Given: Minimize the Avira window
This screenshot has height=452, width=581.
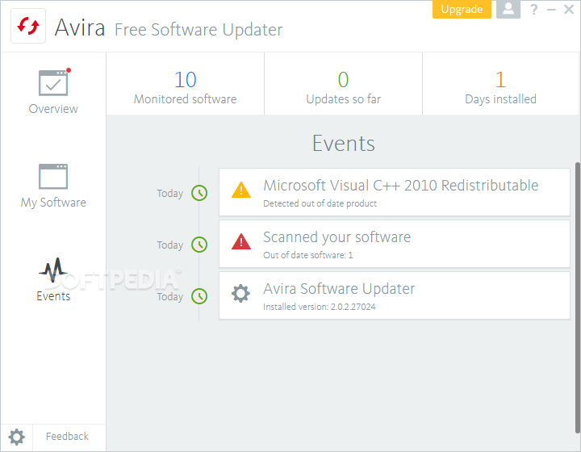Looking at the screenshot, I should point(551,9).
